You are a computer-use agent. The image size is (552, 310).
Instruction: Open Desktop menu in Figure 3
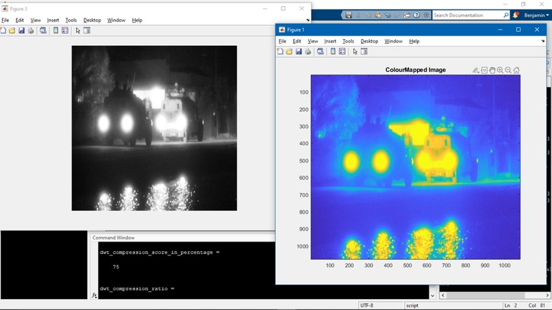[92, 21]
